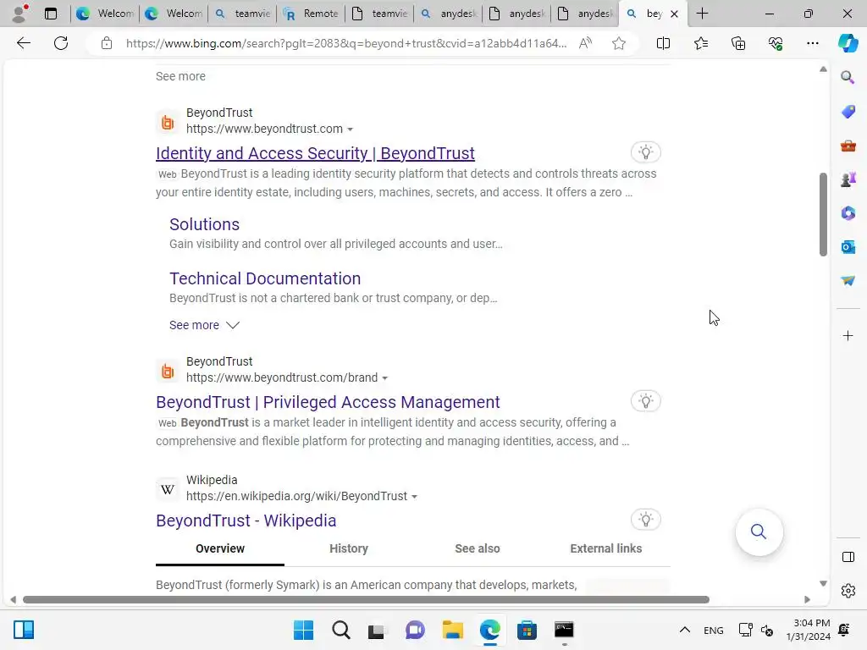Open the Favorites list icon
The image size is (867, 650).
(x=700, y=43)
